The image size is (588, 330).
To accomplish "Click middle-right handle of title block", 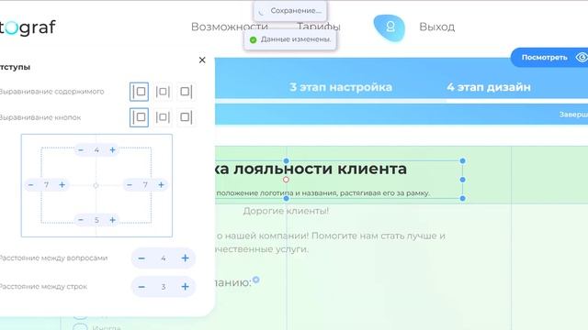I will (x=463, y=180).
